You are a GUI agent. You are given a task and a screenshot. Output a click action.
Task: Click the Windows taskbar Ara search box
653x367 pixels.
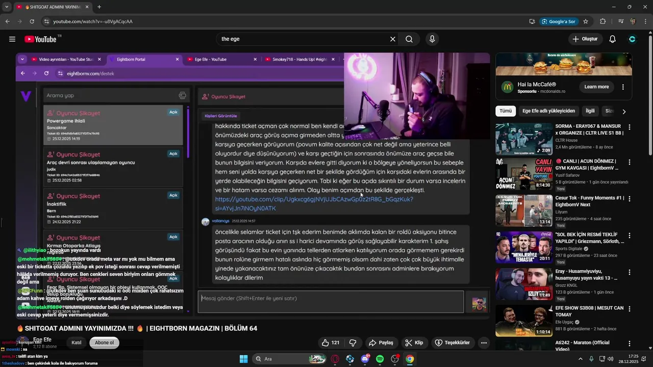pos(289,359)
